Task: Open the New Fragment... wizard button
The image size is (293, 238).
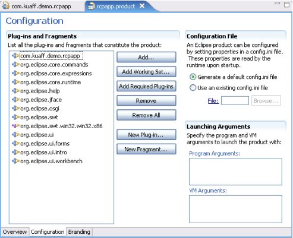Action: coord(146,149)
